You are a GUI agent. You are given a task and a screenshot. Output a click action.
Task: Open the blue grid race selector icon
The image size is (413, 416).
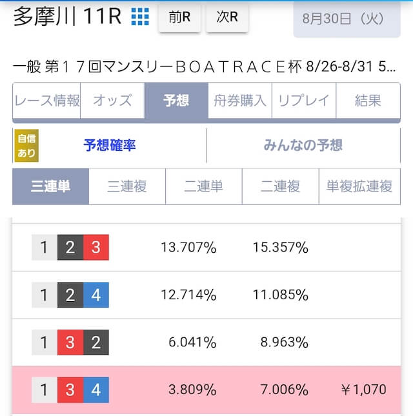(x=140, y=17)
